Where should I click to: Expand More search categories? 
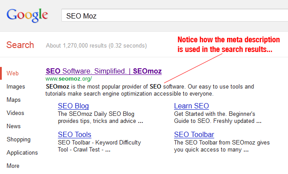(x=13, y=166)
